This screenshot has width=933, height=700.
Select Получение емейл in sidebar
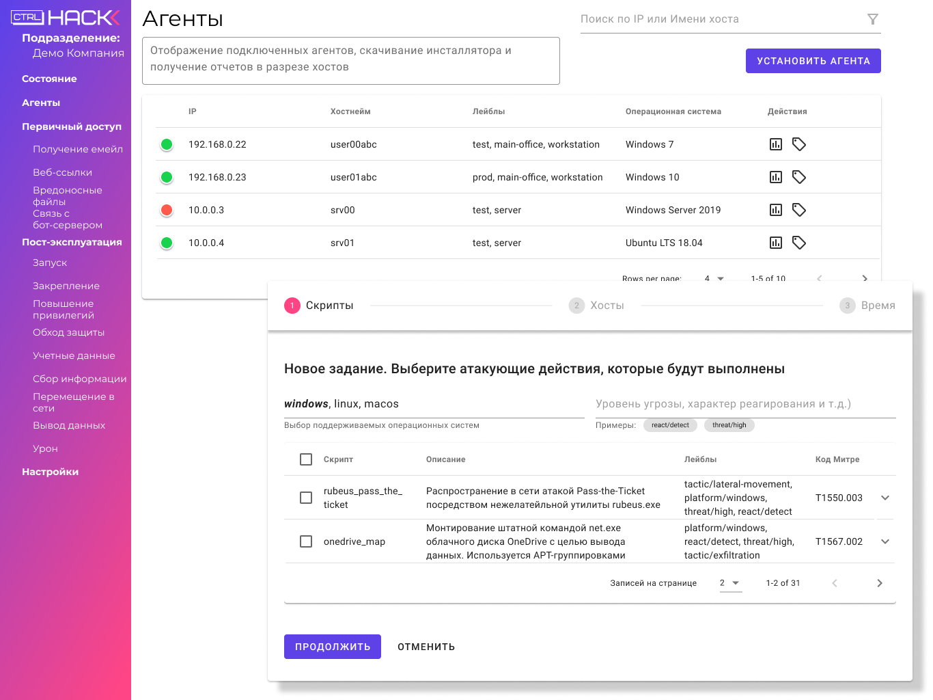coord(78,149)
